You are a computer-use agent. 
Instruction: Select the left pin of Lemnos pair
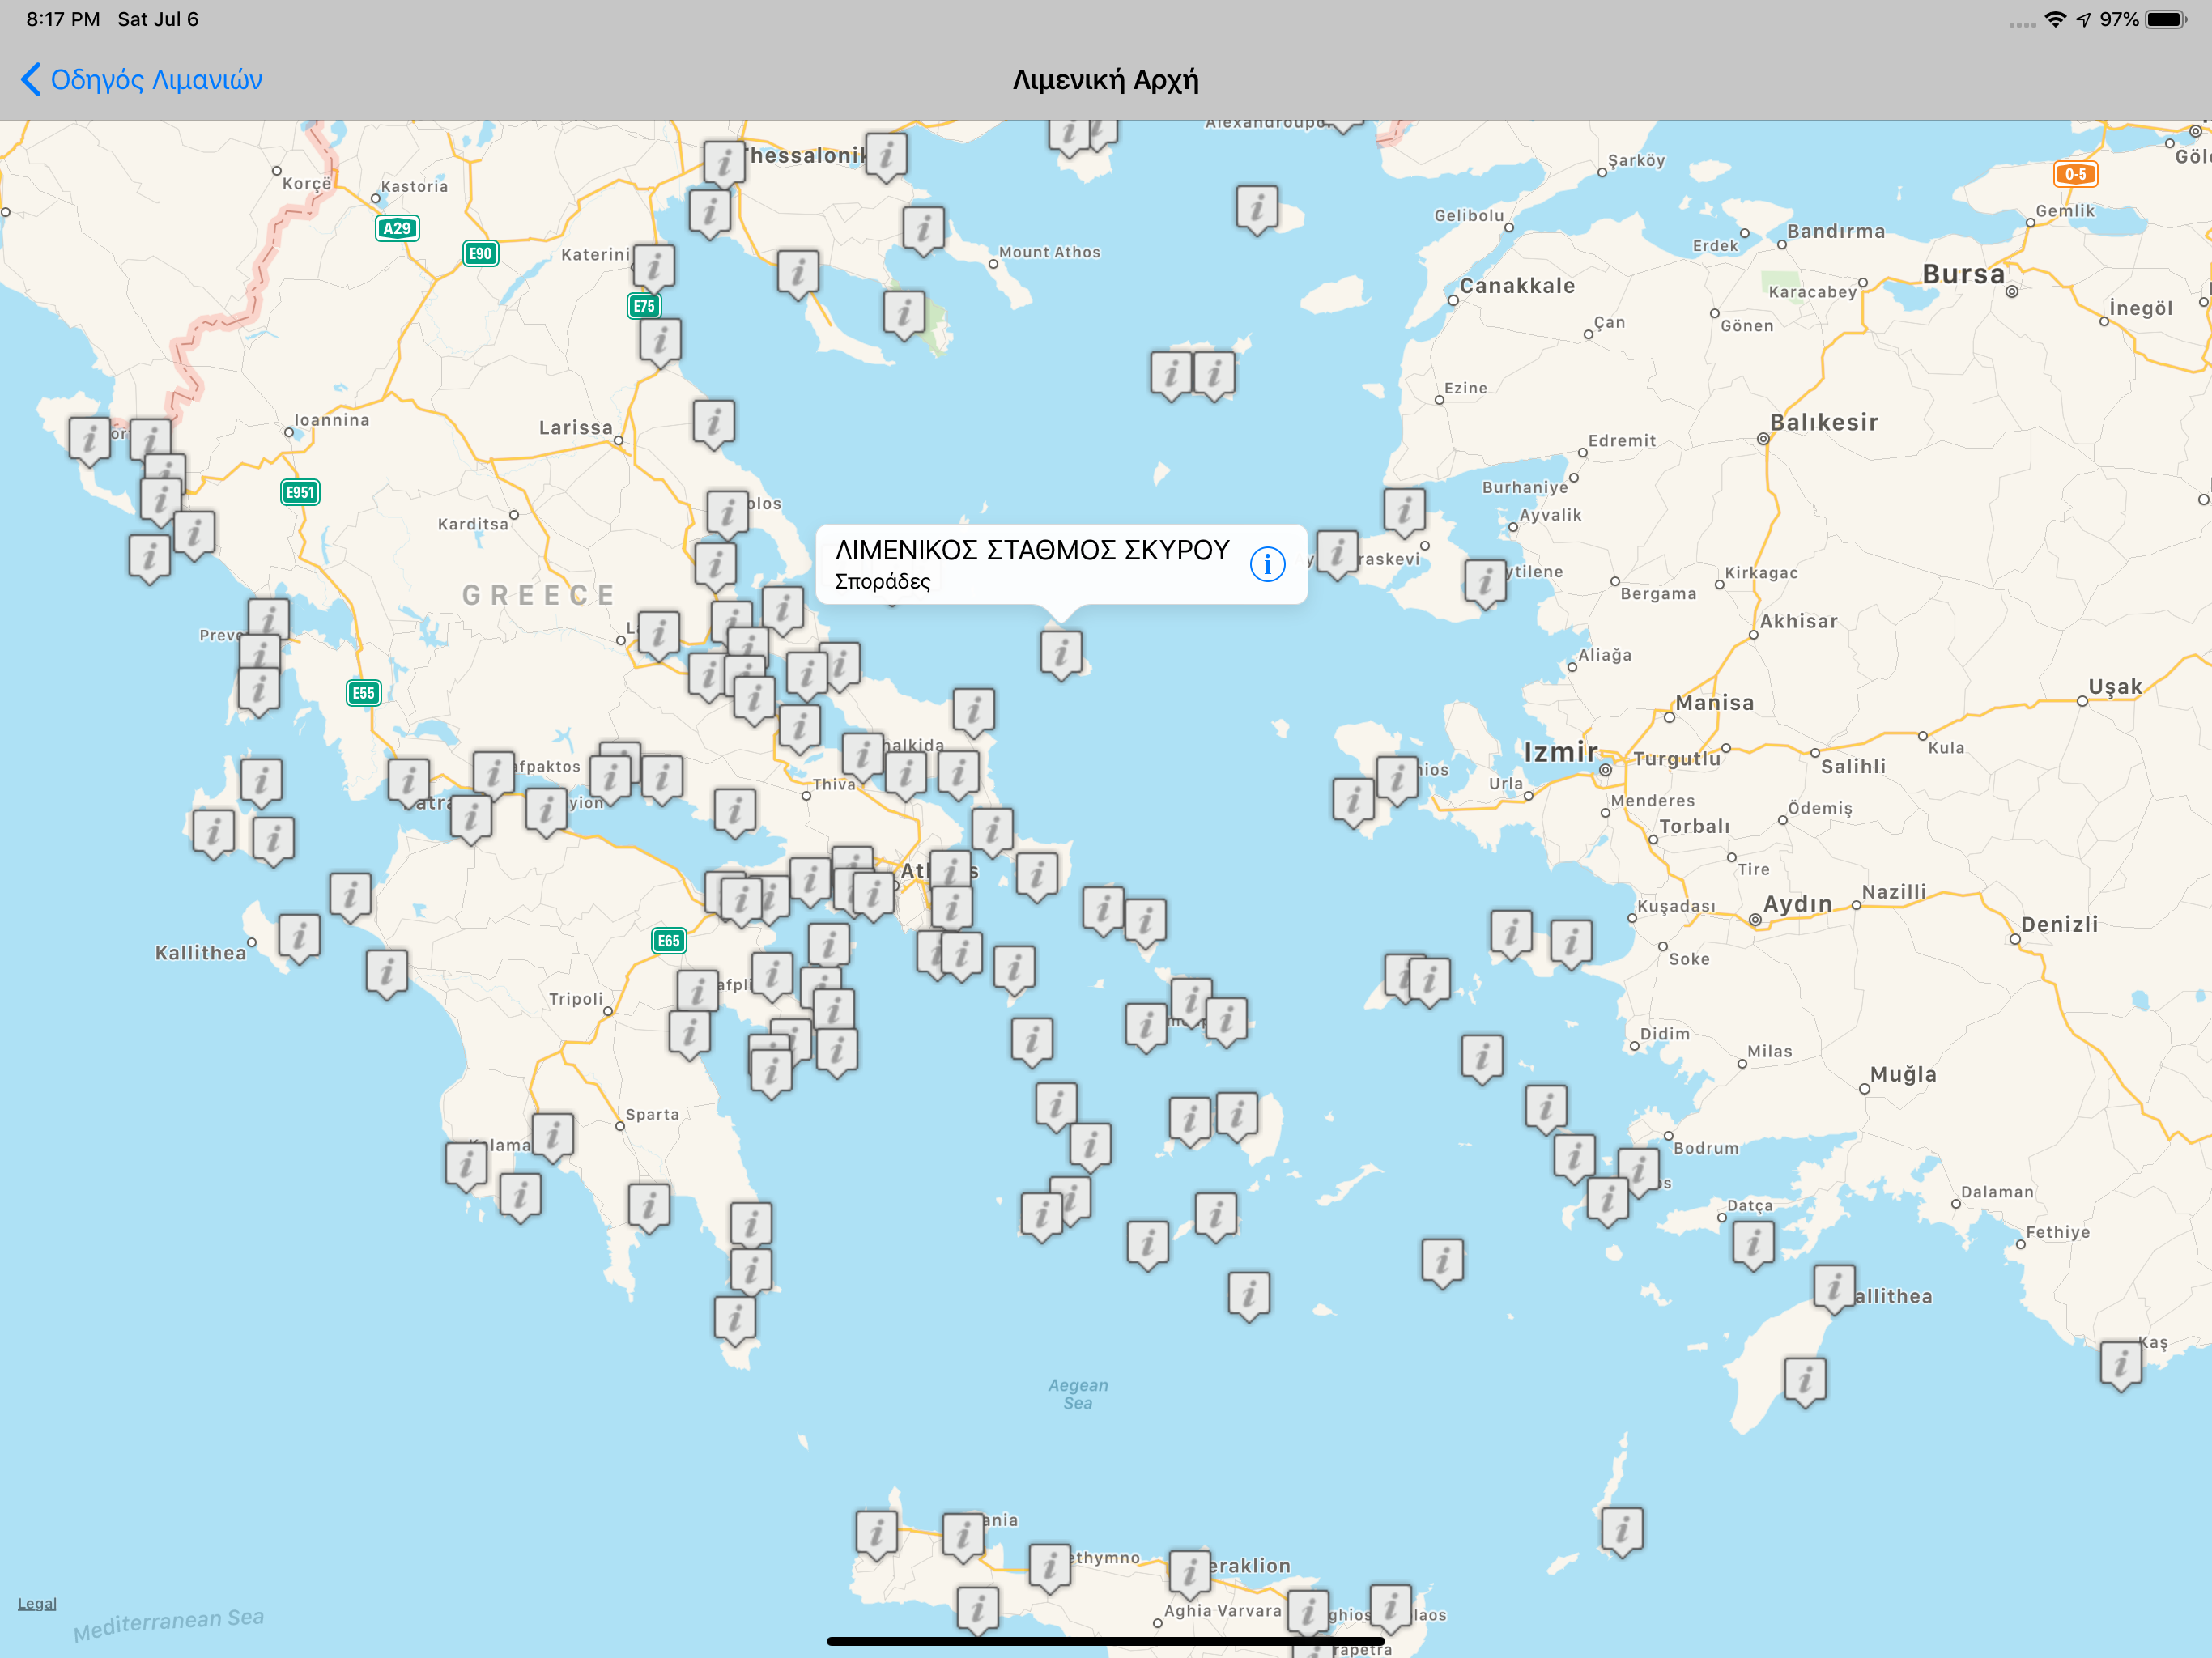point(1170,375)
